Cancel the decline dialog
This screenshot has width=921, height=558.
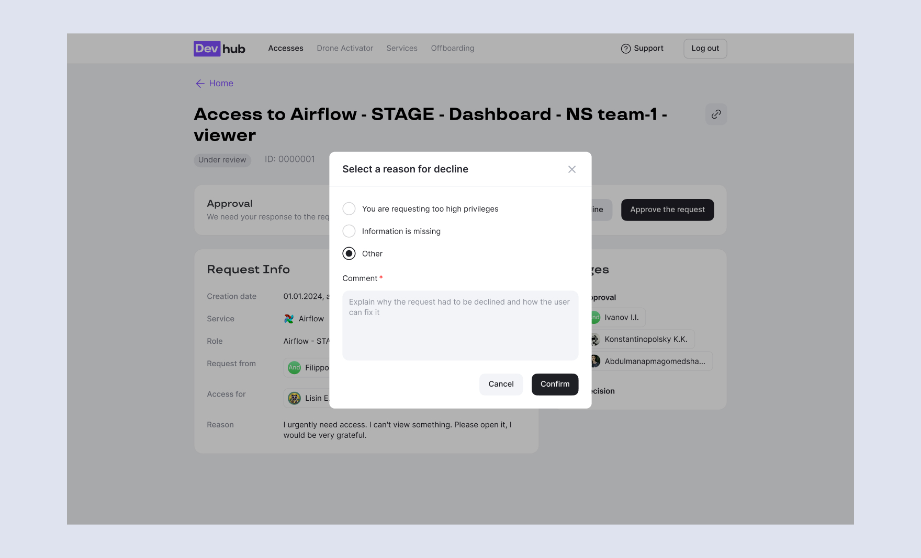pyautogui.click(x=501, y=384)
